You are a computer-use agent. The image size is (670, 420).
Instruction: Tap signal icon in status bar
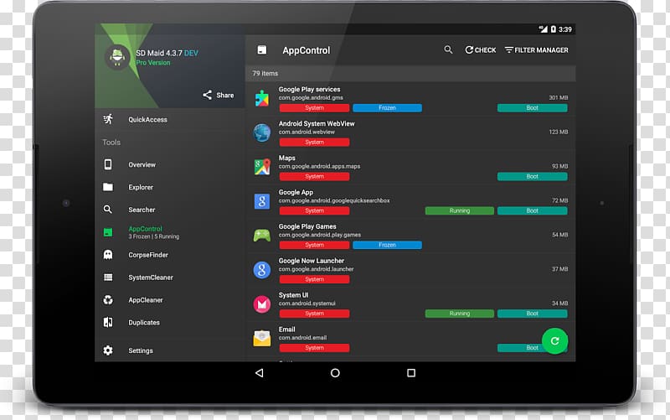point(543,29)
